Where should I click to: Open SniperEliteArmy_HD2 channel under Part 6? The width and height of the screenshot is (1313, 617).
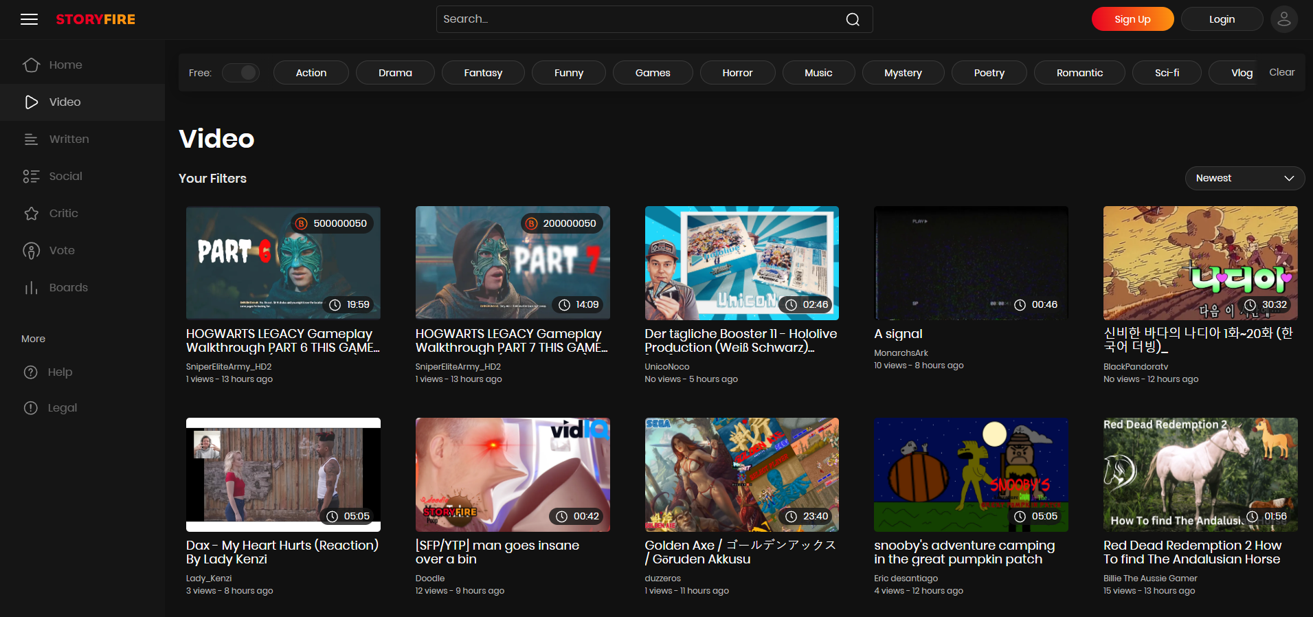(229, 367)
